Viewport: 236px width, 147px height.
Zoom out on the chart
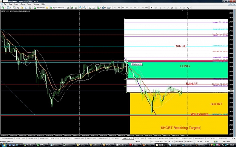click(85, 8)
